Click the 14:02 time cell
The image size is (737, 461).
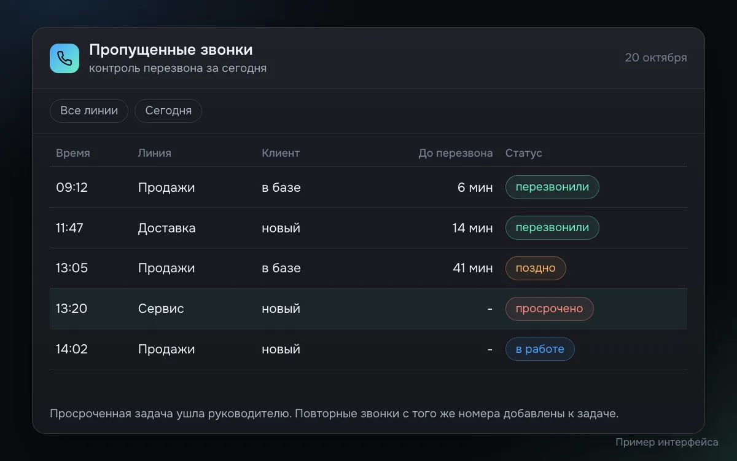point(72,349)
